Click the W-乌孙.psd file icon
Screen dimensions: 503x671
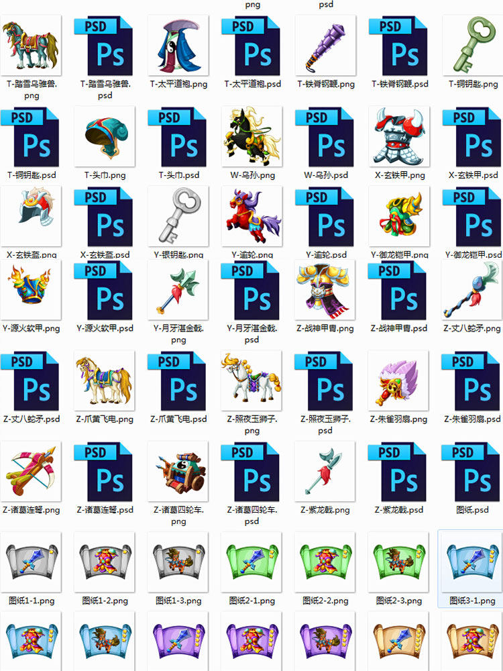(324, 136)
